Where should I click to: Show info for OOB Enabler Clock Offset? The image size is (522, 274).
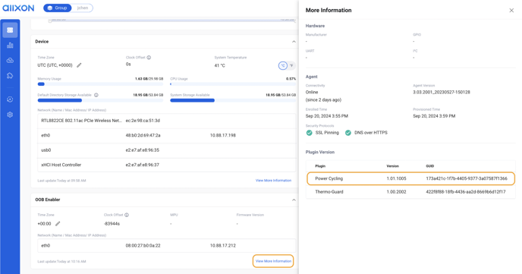click(x=127, y=215)
